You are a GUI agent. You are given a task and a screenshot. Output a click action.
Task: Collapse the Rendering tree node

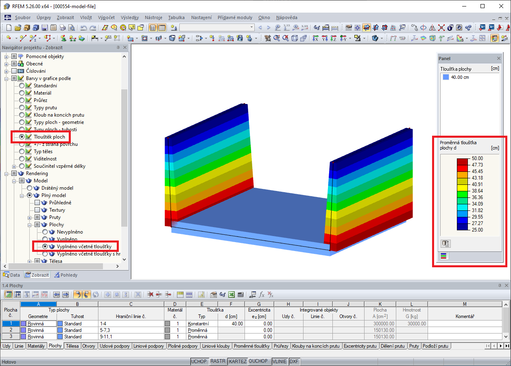(x=7, y=173)
